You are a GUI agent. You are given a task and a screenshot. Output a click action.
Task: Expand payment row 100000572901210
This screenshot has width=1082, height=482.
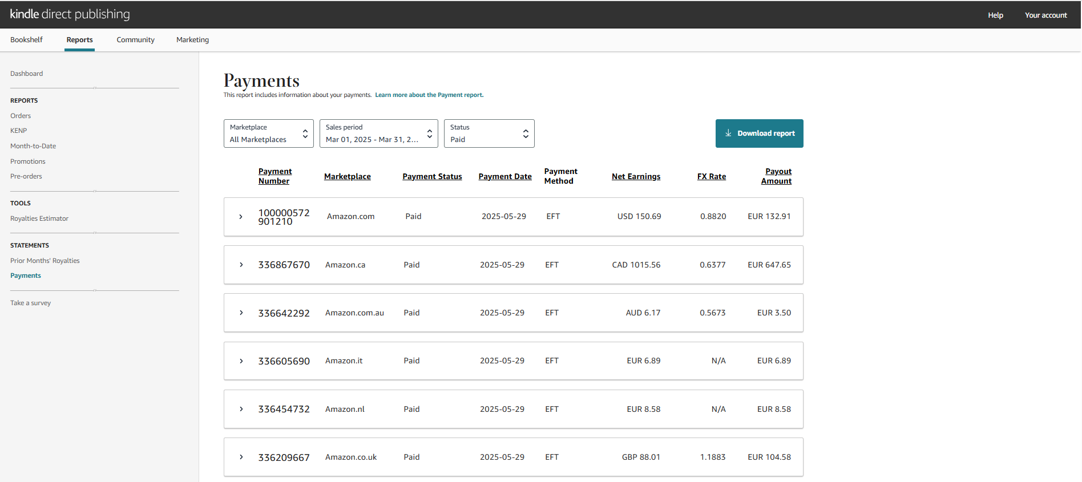241,217
